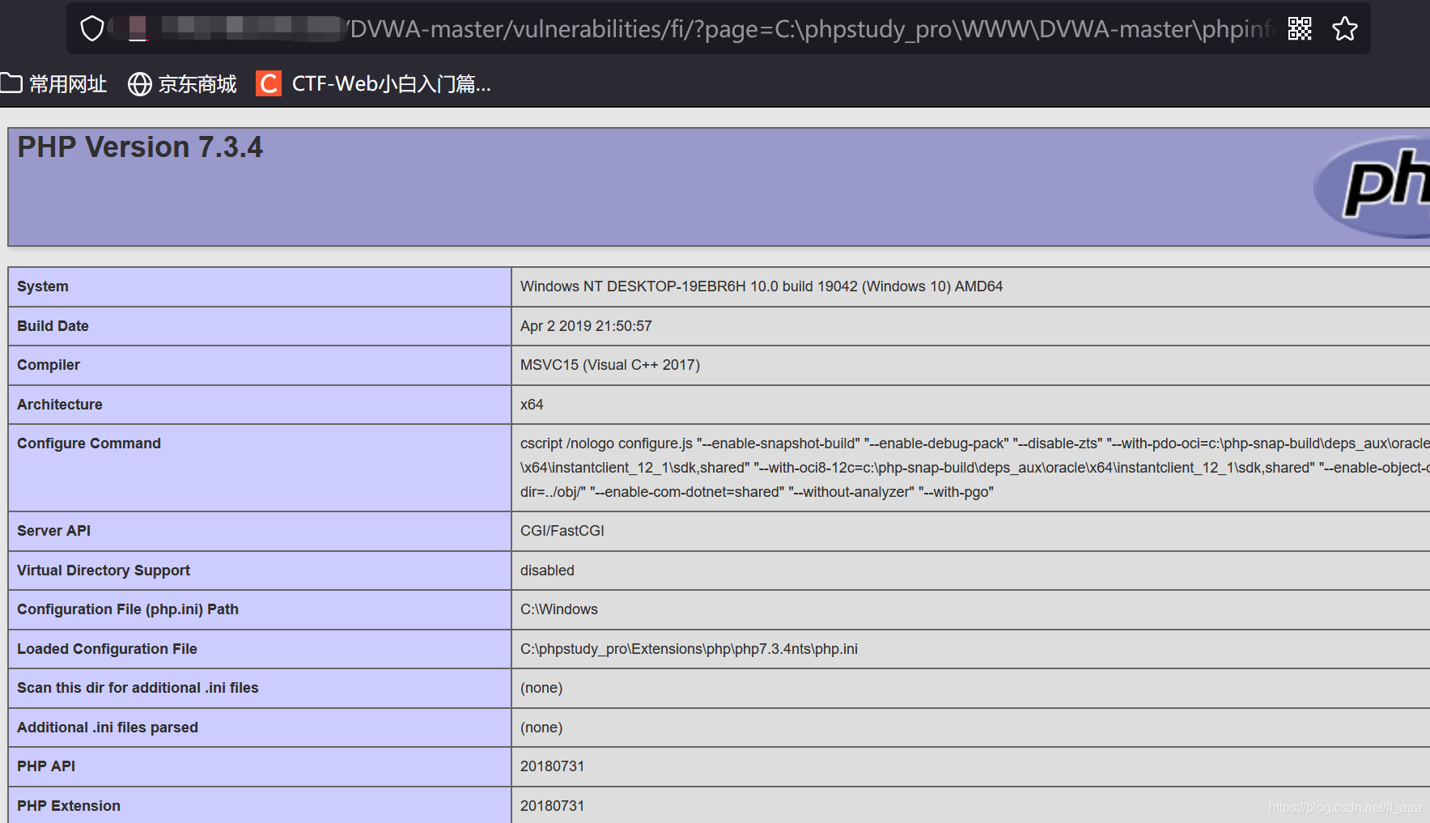
Task: Click the Build Date label
Action: click(x=53, y=326)
